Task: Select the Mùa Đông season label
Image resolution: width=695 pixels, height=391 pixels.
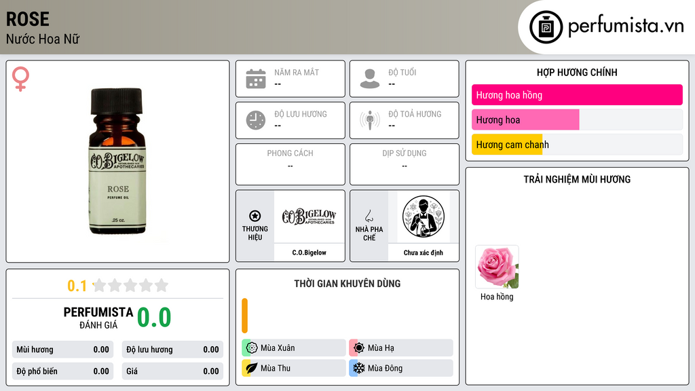Action: tap(386, 368)
